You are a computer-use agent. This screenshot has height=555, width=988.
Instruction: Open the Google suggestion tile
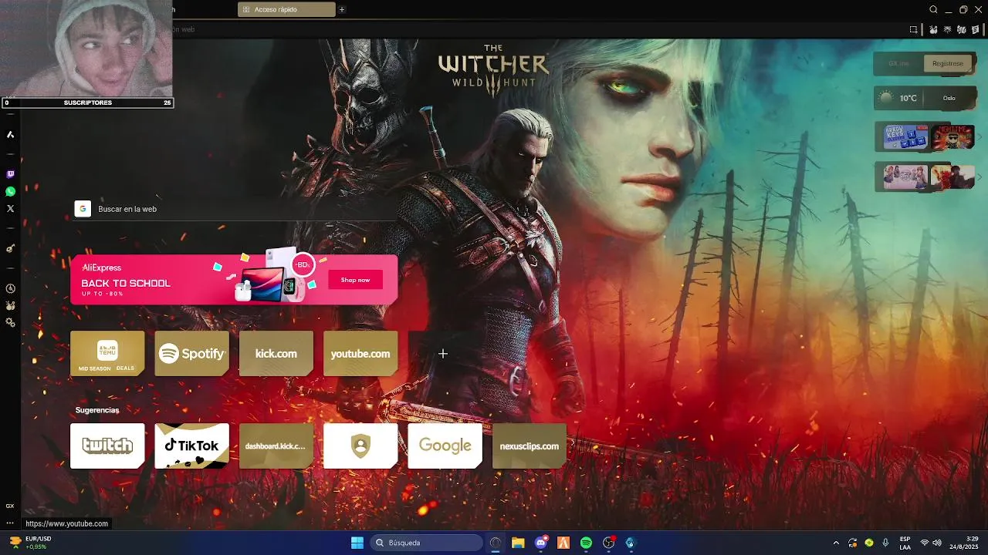click(445, 446)
